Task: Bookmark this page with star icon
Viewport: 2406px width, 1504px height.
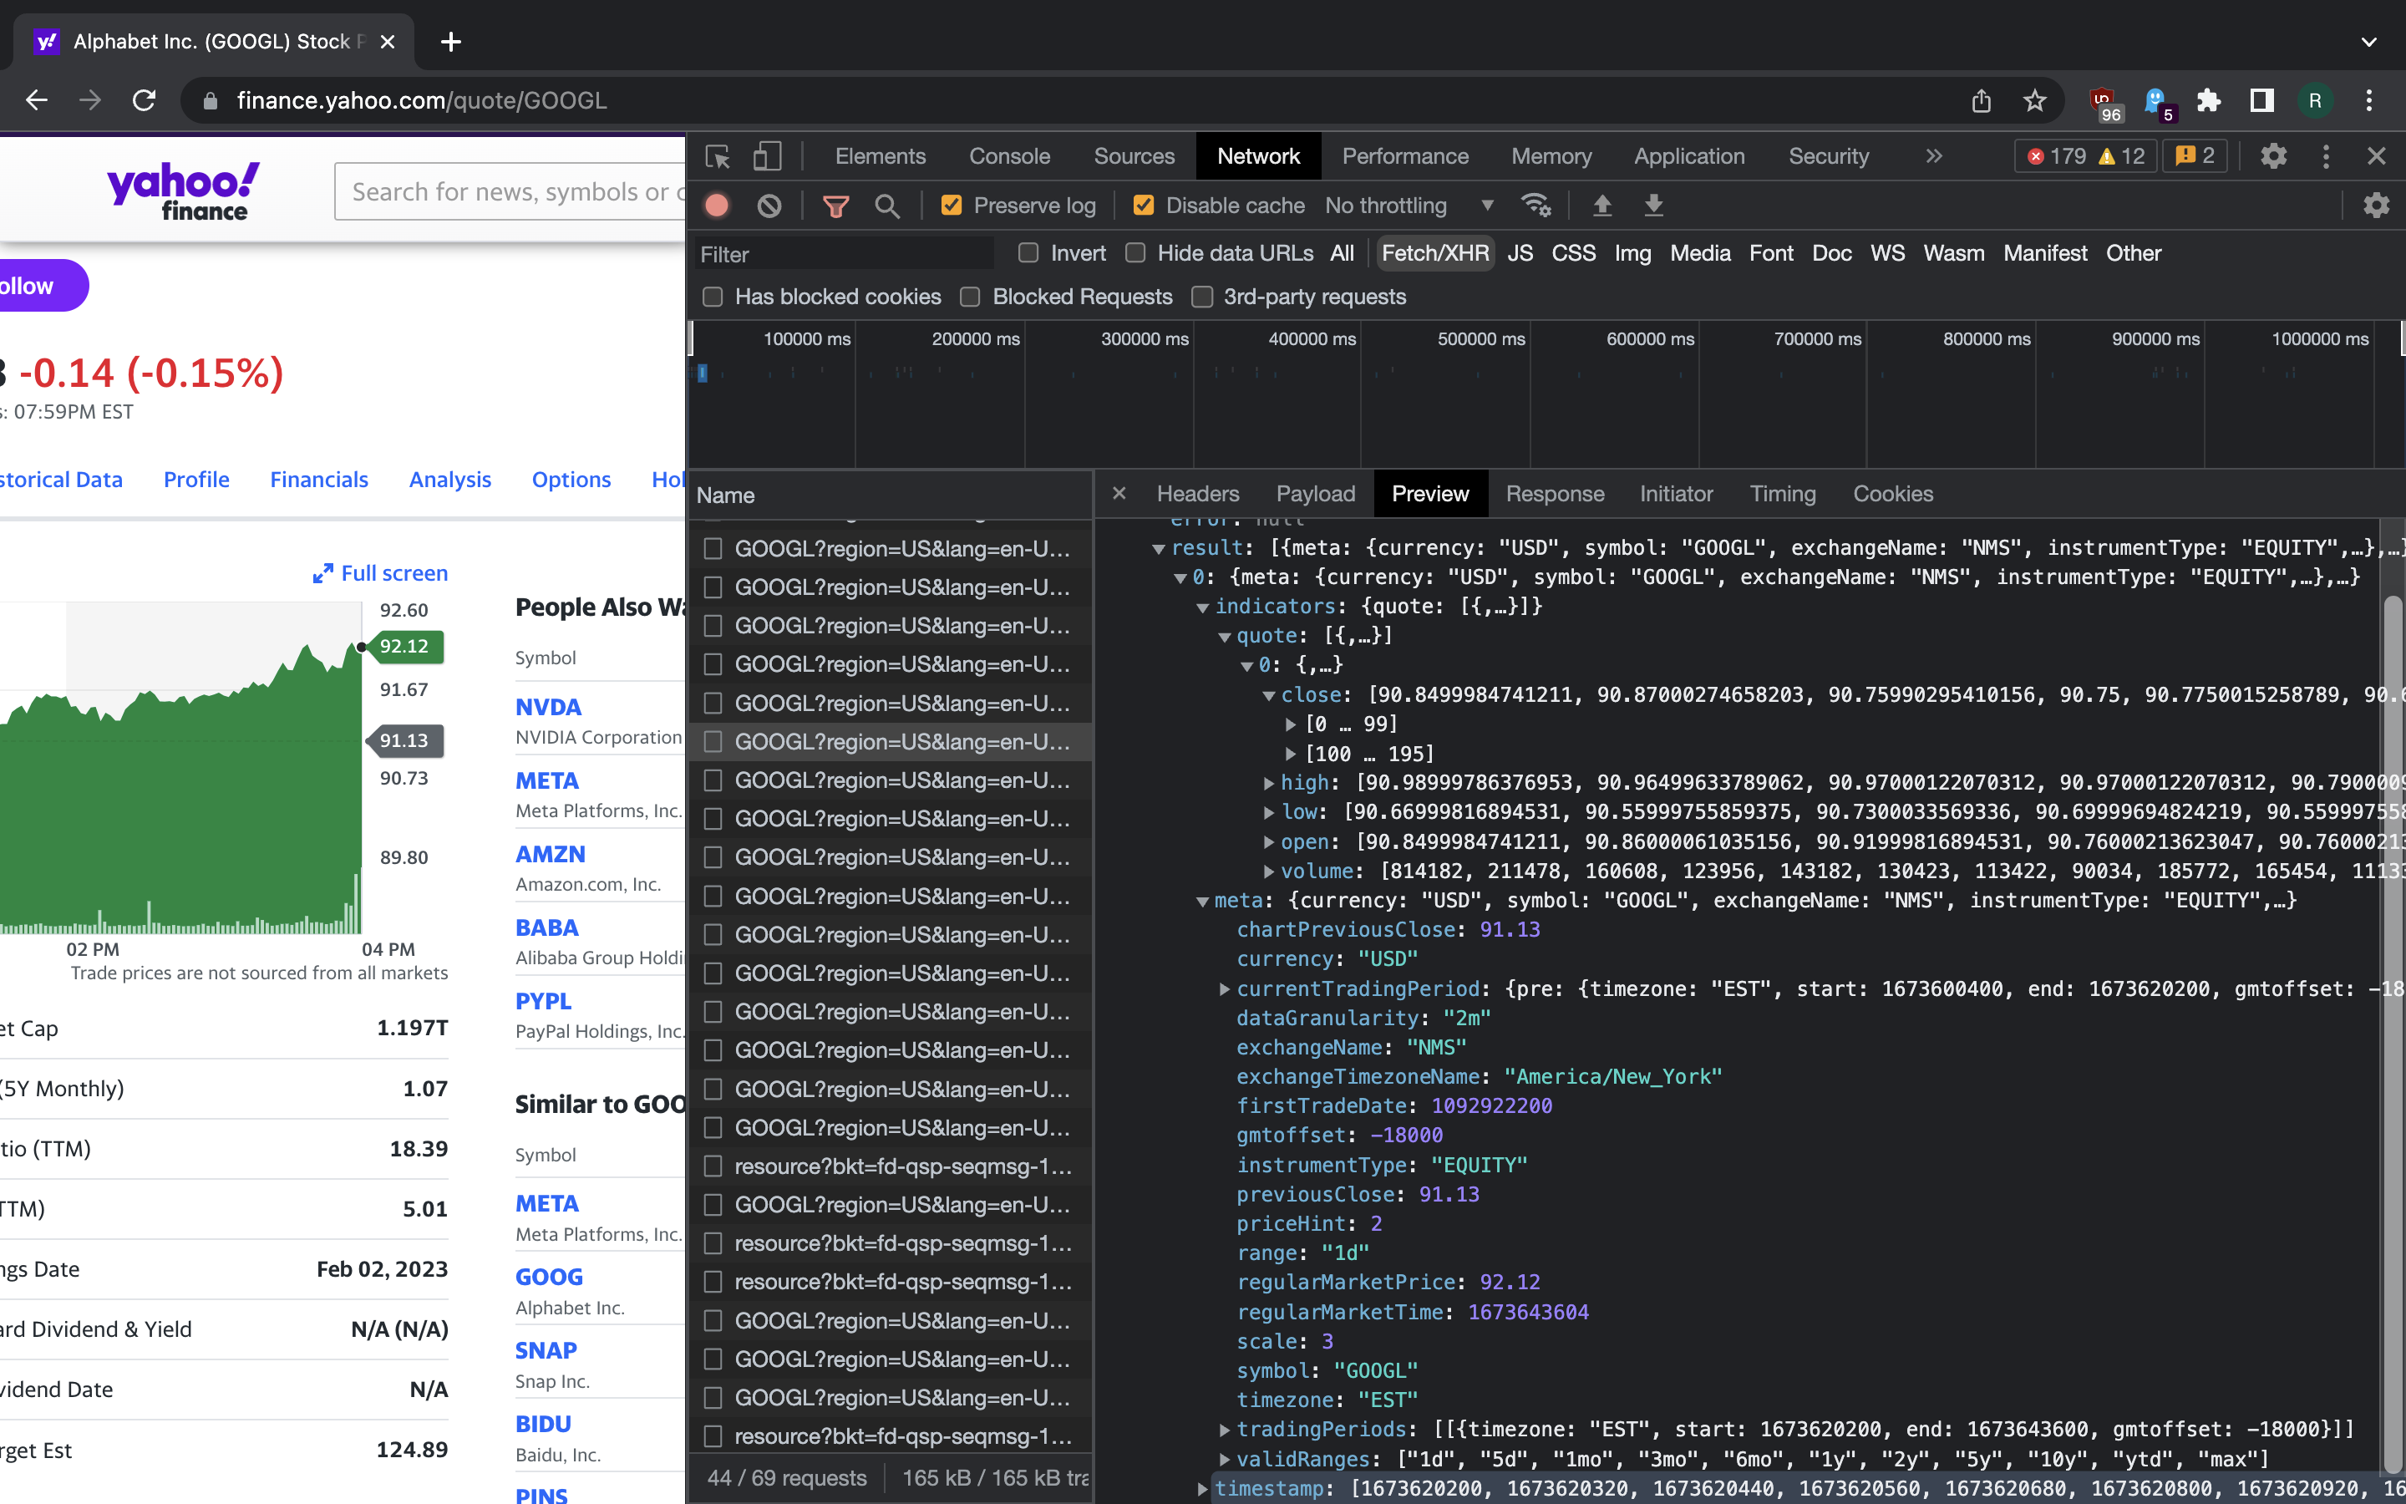Action: 2035,100
